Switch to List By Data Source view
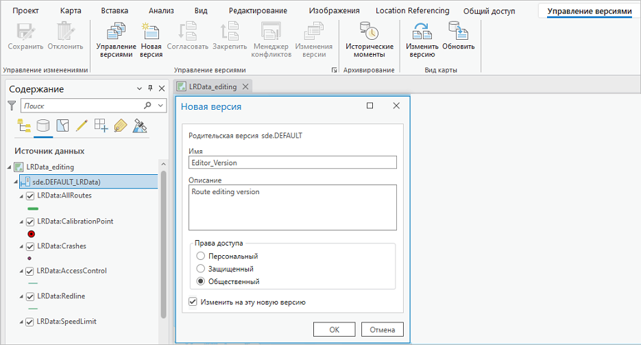641x345 pixels. tap(43, 126)
